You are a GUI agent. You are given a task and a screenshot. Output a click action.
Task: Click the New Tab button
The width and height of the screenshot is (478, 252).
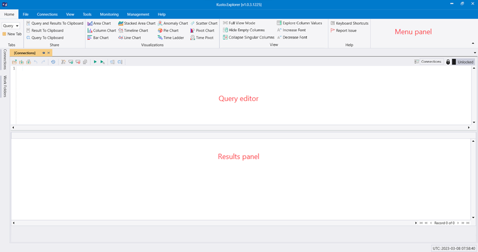(x=12, y=34)
